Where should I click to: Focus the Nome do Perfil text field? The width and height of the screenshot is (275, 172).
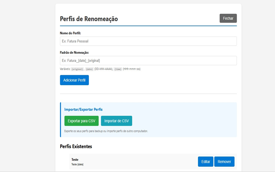[x=148, y=41]
